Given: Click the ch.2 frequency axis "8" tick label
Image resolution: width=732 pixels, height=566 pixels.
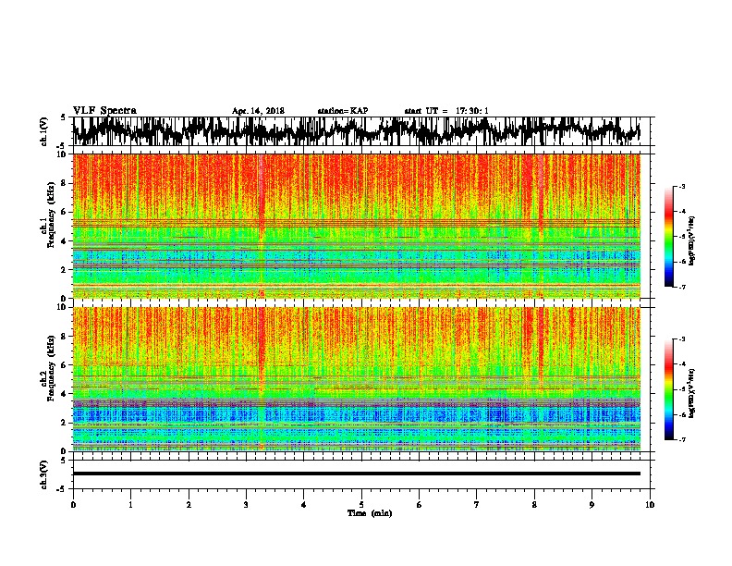Looking at the screenshot, I should pos(65,337).
